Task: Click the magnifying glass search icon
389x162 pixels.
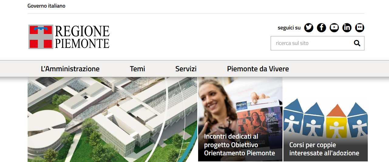Action: [x=357, y=43]
